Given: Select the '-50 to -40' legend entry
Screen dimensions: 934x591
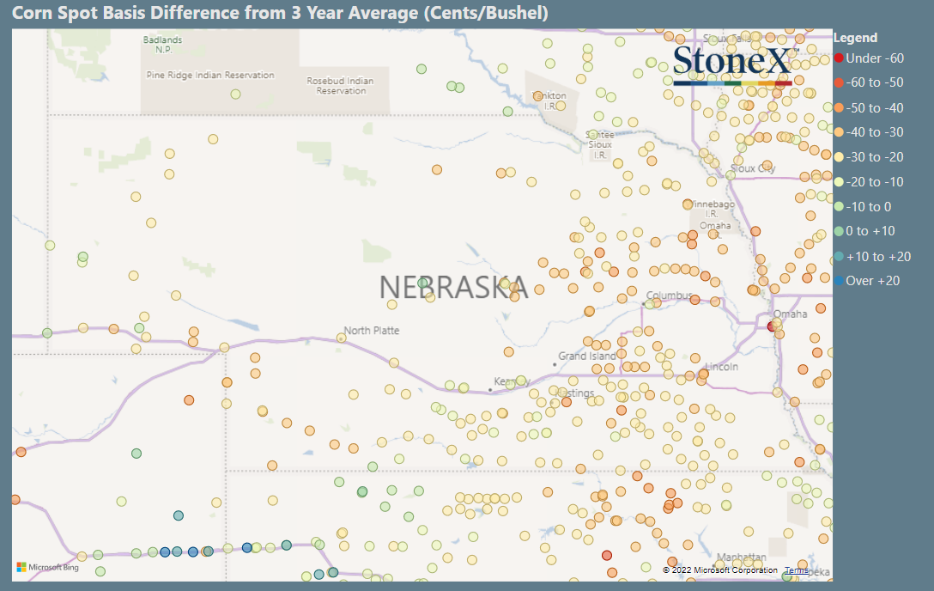Looking at the screenshot, I should (869, 108).
